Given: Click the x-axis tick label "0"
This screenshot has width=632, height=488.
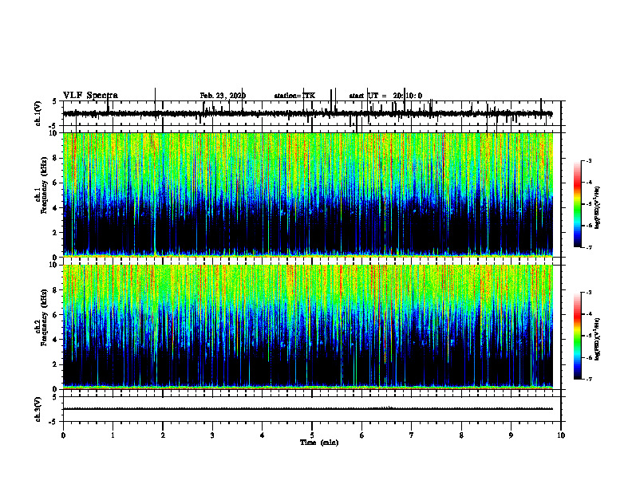Looking at the screenshot, I should [63, 435].
